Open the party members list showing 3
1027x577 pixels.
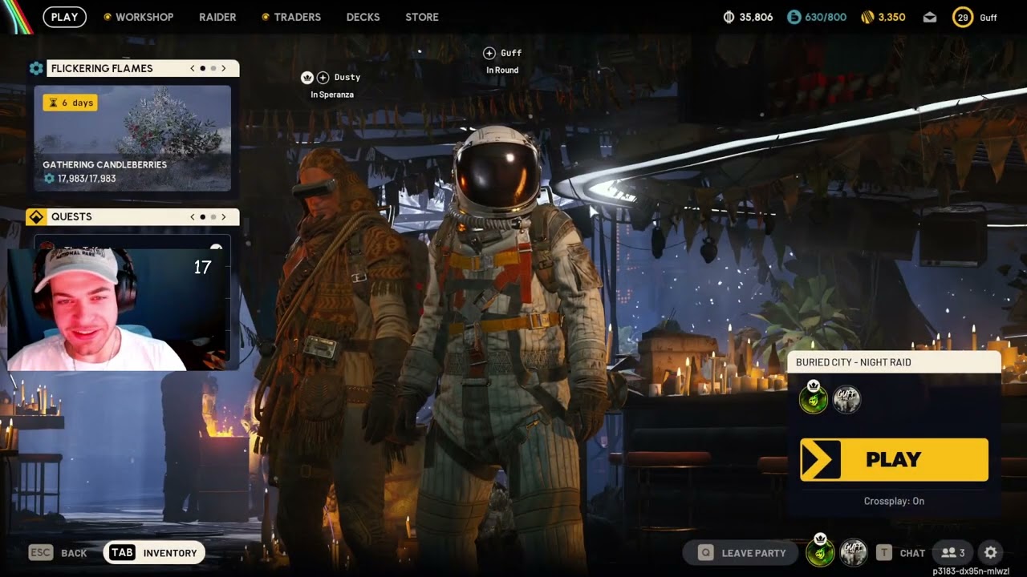click(x=953, y=553)
